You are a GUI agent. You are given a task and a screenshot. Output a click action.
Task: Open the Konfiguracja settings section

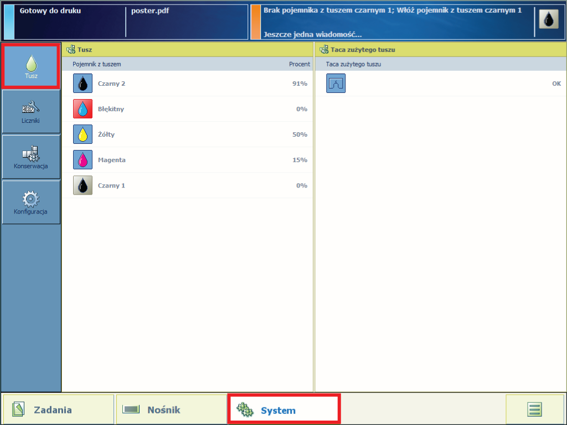click(31, 203)
